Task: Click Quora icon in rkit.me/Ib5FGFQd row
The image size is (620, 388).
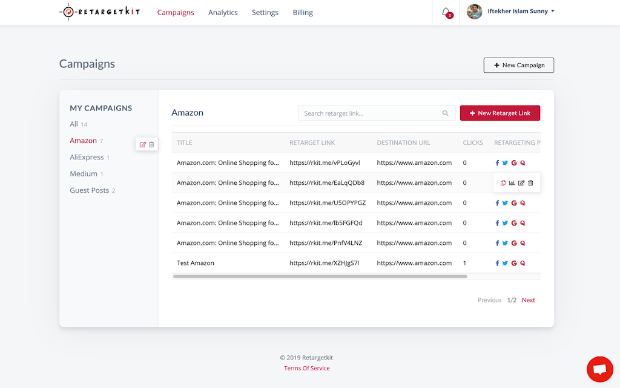Action: coord(523,223)
